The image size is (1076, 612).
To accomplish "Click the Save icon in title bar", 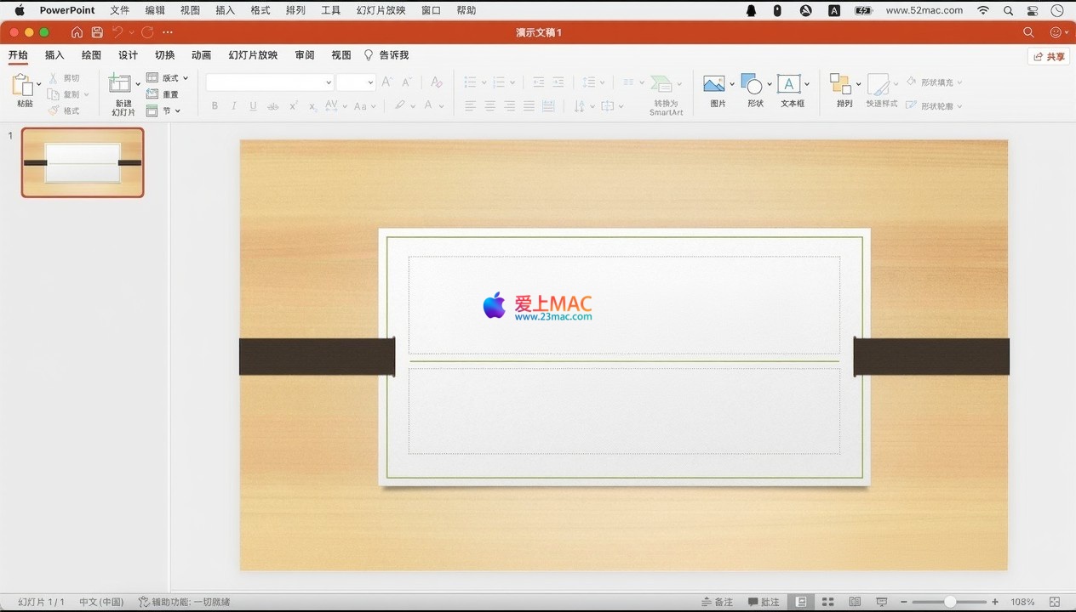I will [x=97, y=32].
